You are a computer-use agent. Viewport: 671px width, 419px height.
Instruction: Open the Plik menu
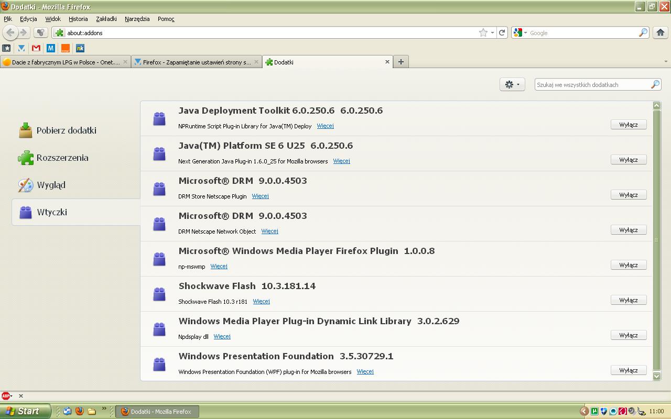[x=8, y=19]
